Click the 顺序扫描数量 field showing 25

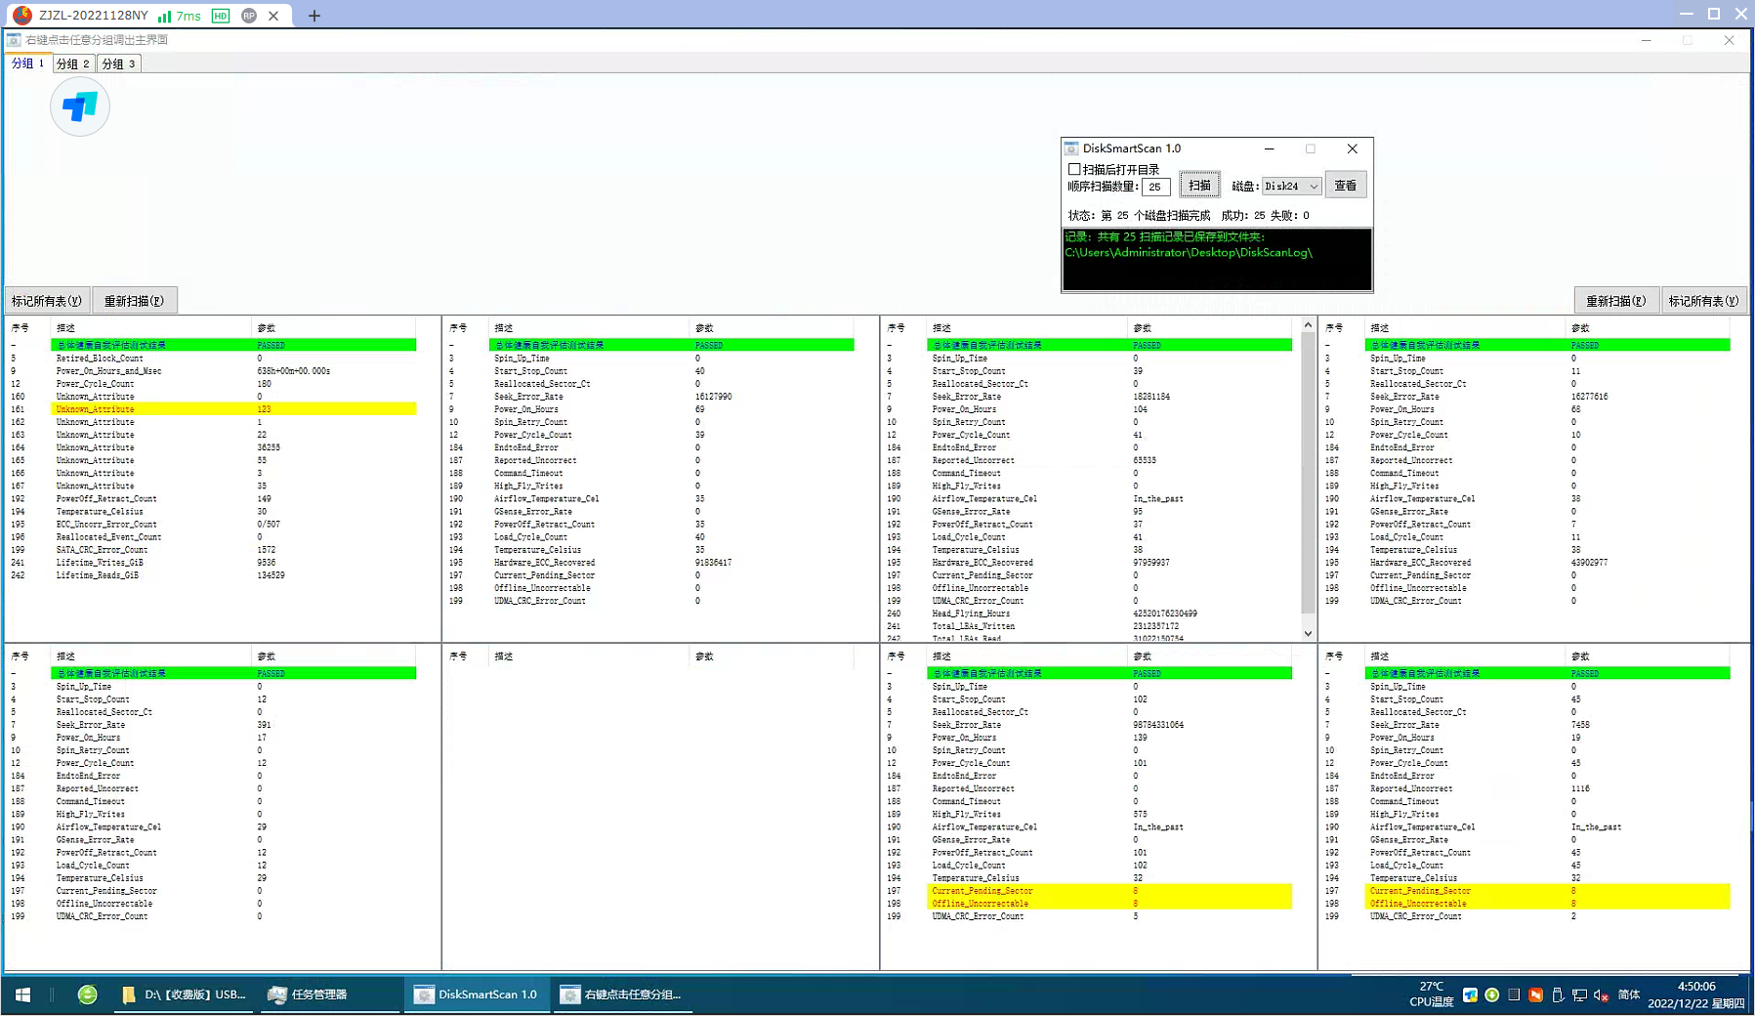click(1155, 187)
